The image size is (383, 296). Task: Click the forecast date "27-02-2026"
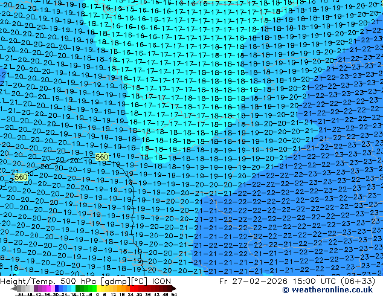pos(260,282)
